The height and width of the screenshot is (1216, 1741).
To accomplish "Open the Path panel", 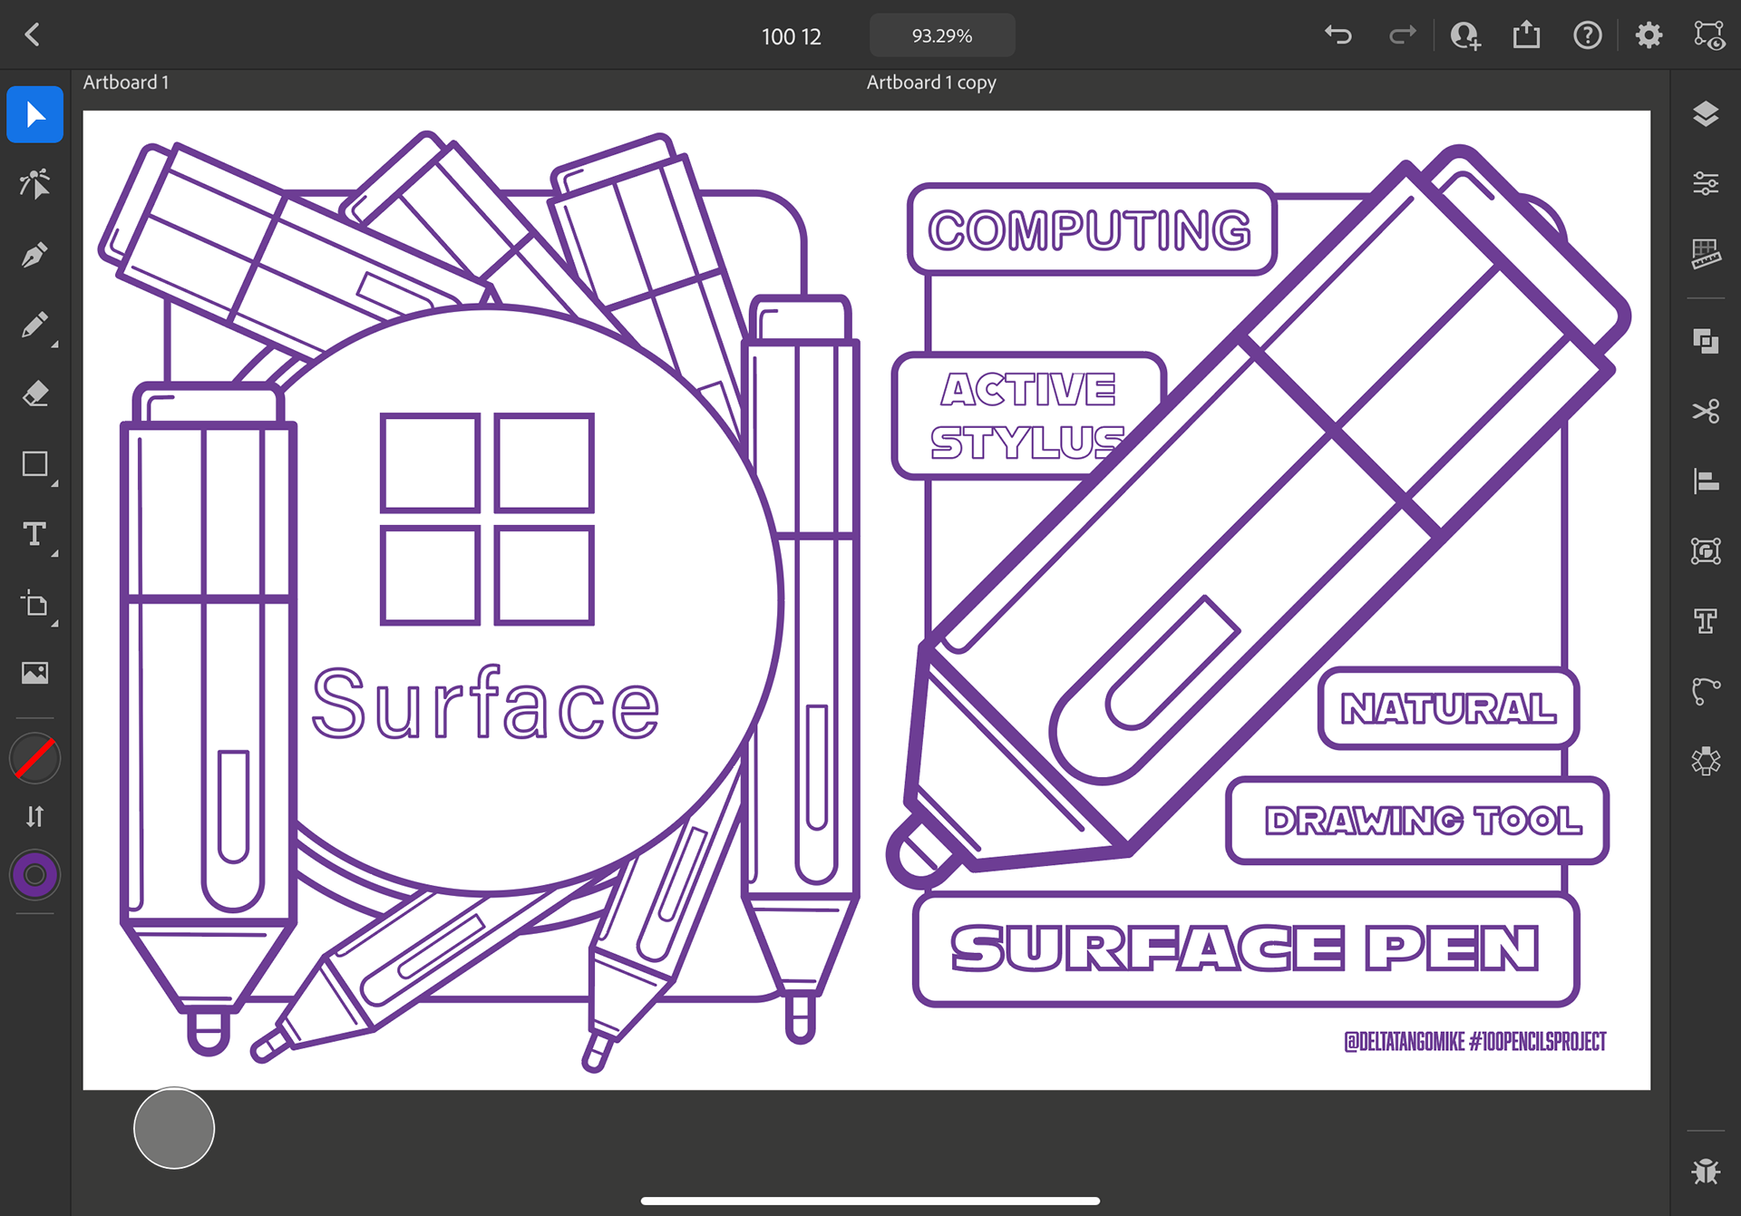I will 1706,690.
